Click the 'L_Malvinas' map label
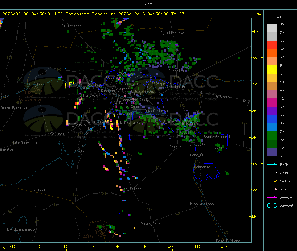Screen dimensions: 297x251 click(130, 122)
